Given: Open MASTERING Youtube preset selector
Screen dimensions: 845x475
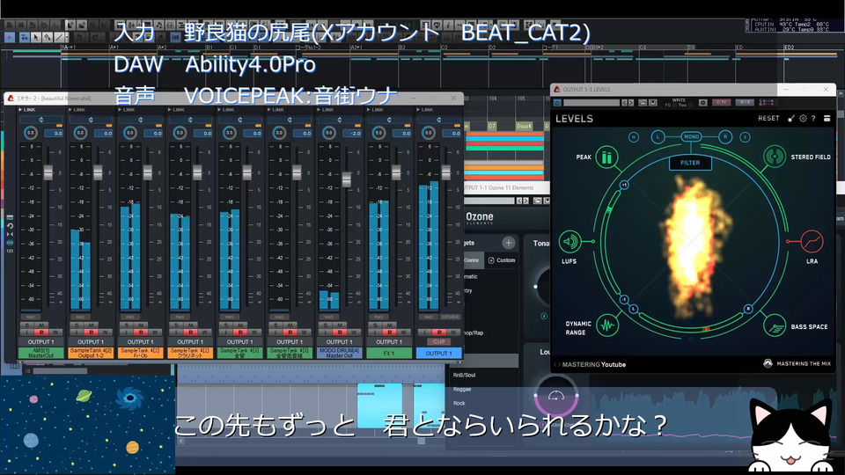Looking at the screenshot, I should (x=593, y=364).
